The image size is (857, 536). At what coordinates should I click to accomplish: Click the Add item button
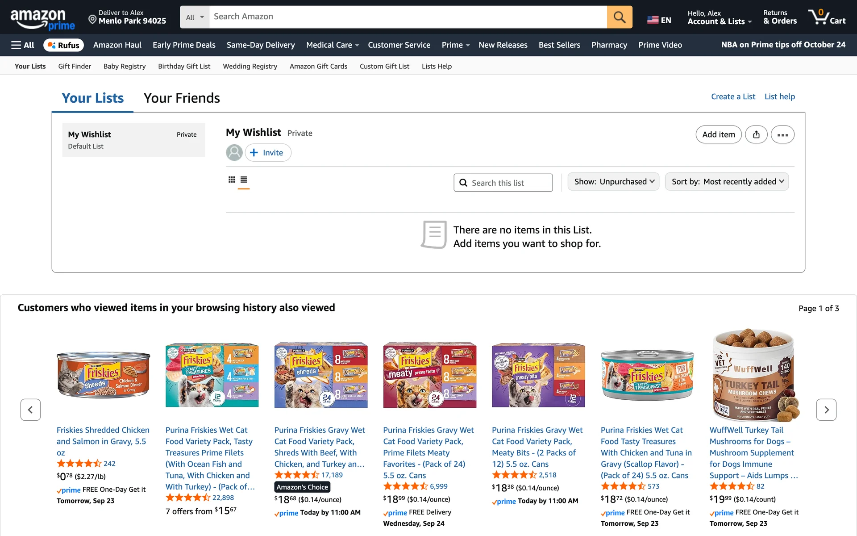[718, 134]
